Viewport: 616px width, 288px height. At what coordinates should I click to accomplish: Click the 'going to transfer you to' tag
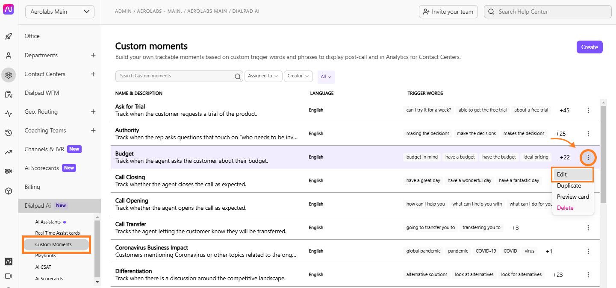pyautogui.click(x=430, y=227)
